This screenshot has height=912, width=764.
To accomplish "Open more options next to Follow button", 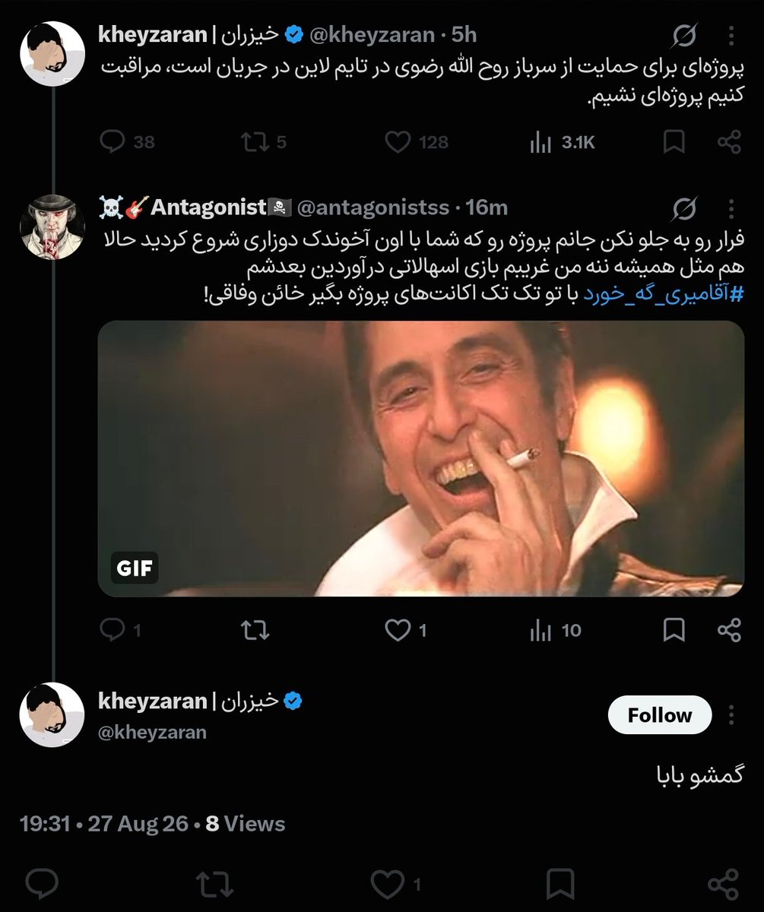I will pos(732,715).
